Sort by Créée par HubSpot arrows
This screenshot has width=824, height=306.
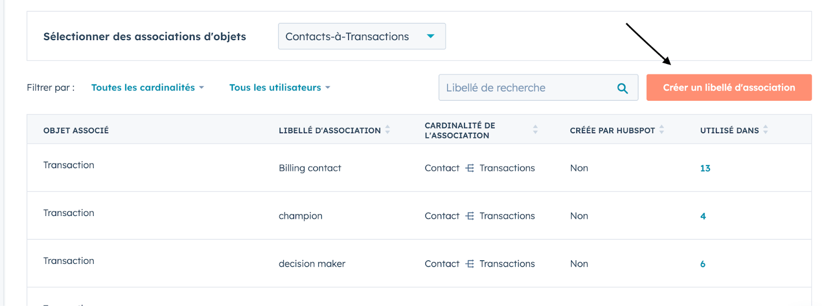661,130
